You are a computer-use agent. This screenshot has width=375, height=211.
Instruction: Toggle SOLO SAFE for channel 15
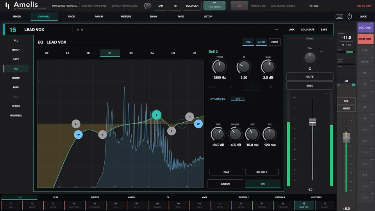coord(307,30)
